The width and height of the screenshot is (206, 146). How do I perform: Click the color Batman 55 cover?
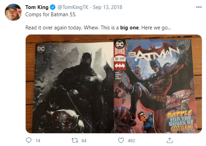pyautogui.click(x=155, y=86)
